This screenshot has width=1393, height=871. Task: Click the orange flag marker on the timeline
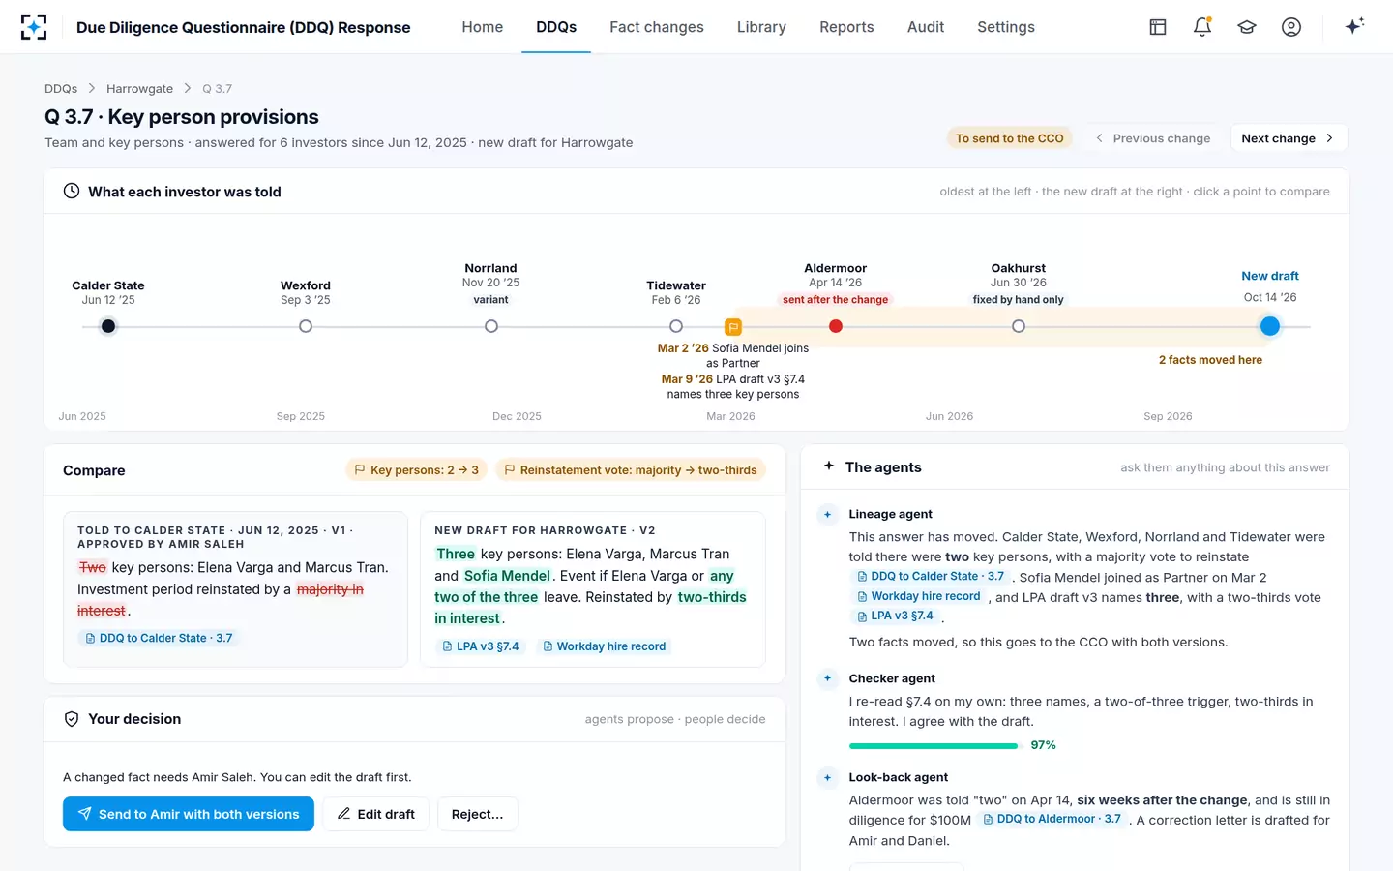pyautogui.click(x=733, y=327)
